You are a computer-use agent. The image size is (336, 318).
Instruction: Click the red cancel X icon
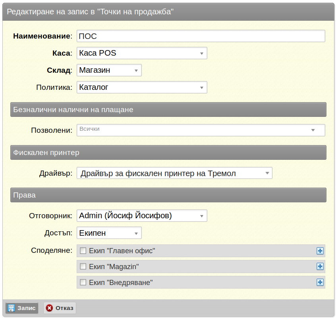click(x=49, y=308)
